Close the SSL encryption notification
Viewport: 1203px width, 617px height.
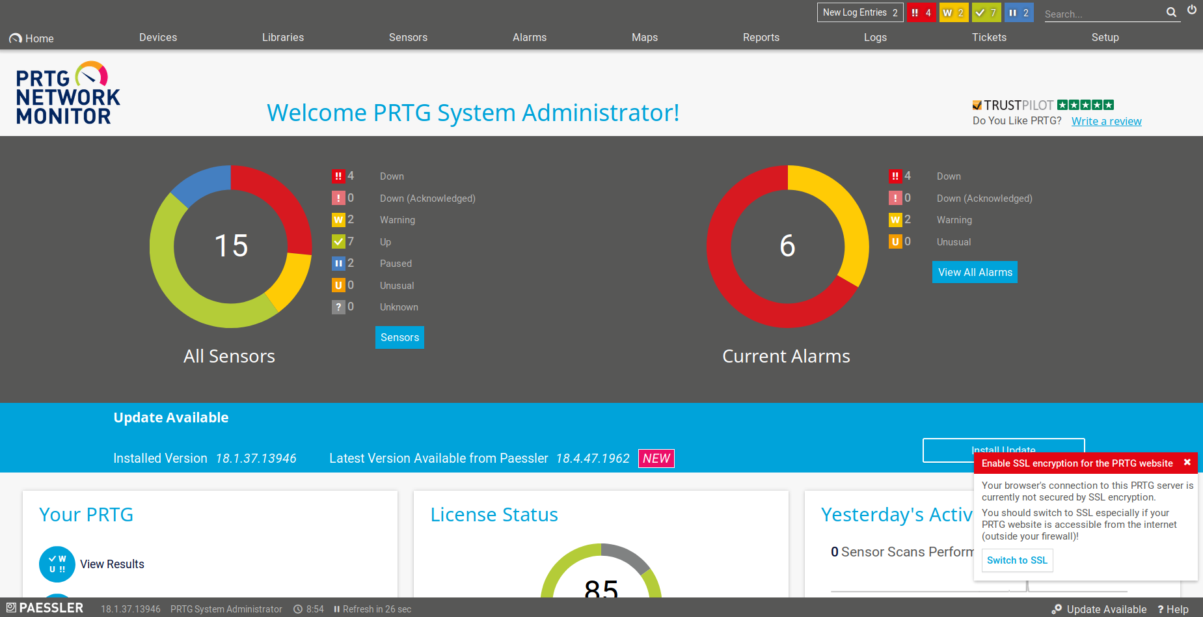[x=1187, y=462]
